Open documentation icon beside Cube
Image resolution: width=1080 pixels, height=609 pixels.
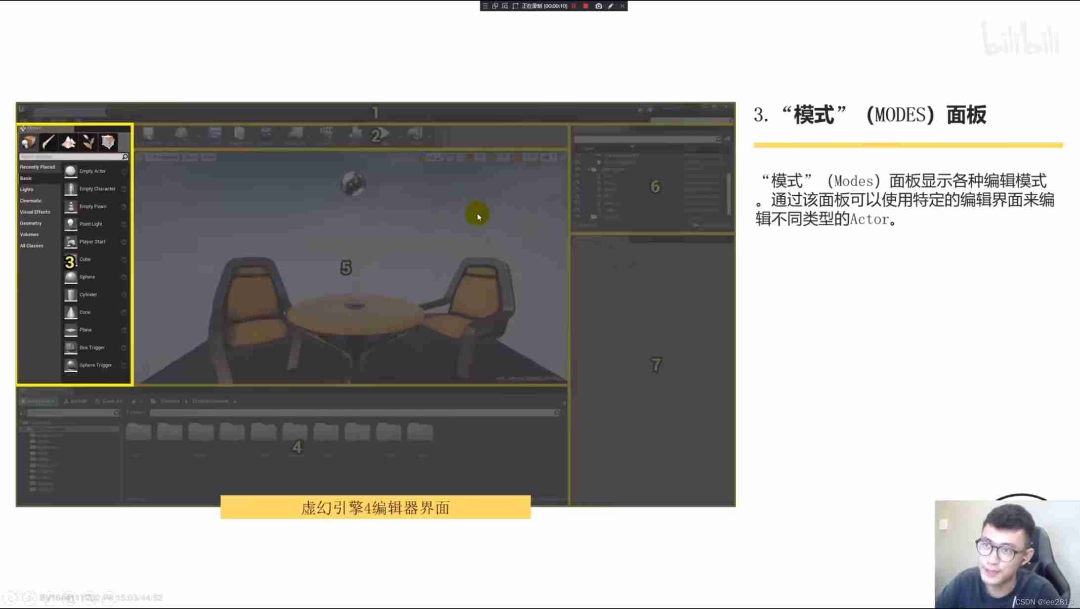coord(124,260)
